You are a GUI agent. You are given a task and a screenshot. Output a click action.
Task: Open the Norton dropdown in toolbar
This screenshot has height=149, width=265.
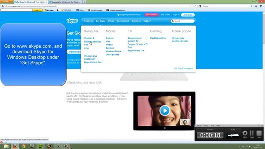(x=49, y=10)
